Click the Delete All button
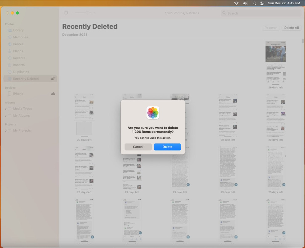Screen dimensions: 305x248 pos(291,28)
